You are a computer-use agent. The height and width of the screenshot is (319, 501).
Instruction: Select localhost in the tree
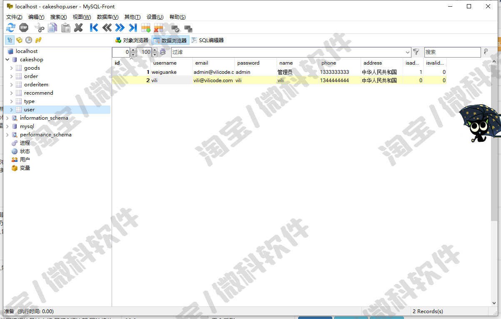27,51
